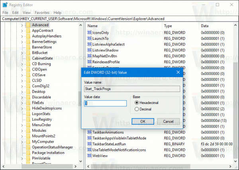Click the tree pane scroll down arrow
Screen dimensions: 239x170
coord(81,161)
